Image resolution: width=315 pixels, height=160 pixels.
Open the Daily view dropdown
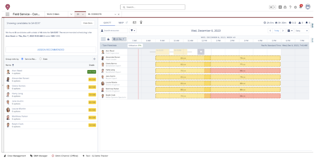(x=302, y=31)
